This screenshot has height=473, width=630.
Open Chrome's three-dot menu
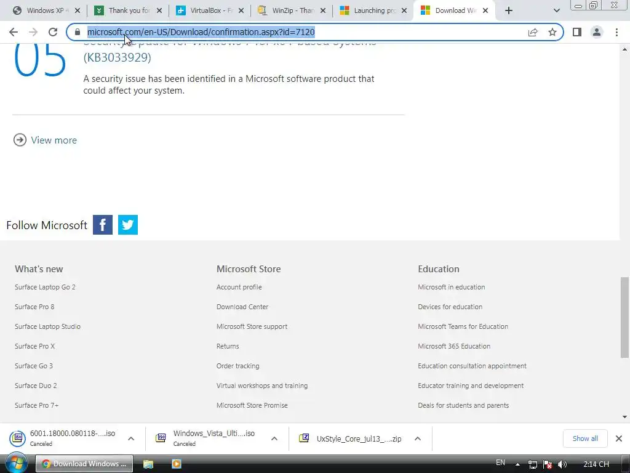pos(616,32)
